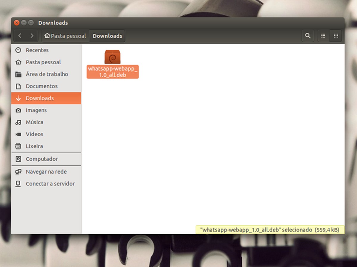The width and height of the screenshot is (357, 267).
Task: Click the home icon next to Pasta pessoal
Action: pyautogui.click(x=47, y=36)
